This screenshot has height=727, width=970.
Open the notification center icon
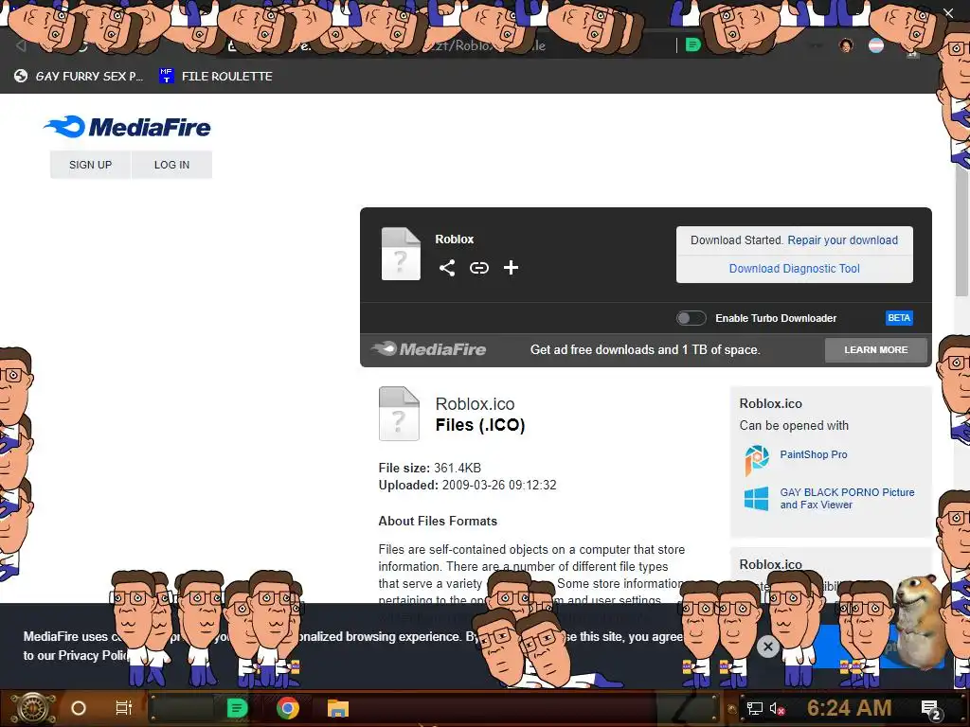coord(931,709)
